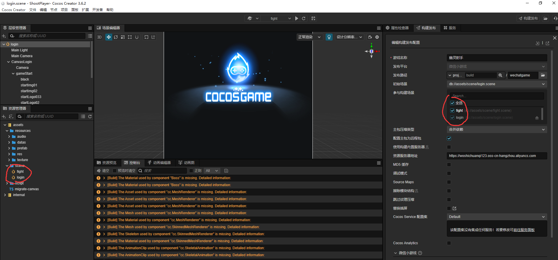
Task: Export build configuration icon
Action: [x=547, y=43]
